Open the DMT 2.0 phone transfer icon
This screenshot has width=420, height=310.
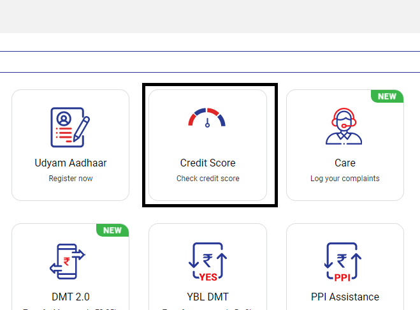67,261
